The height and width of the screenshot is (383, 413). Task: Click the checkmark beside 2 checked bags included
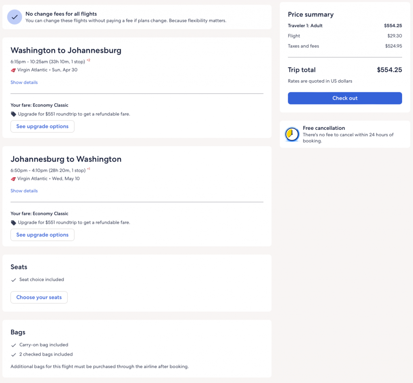[x=14, y=355]
